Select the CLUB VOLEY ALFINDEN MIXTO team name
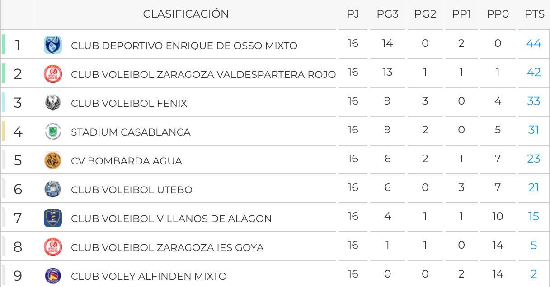The width and height of the screenshot is (550, 287). coord(149,277)
